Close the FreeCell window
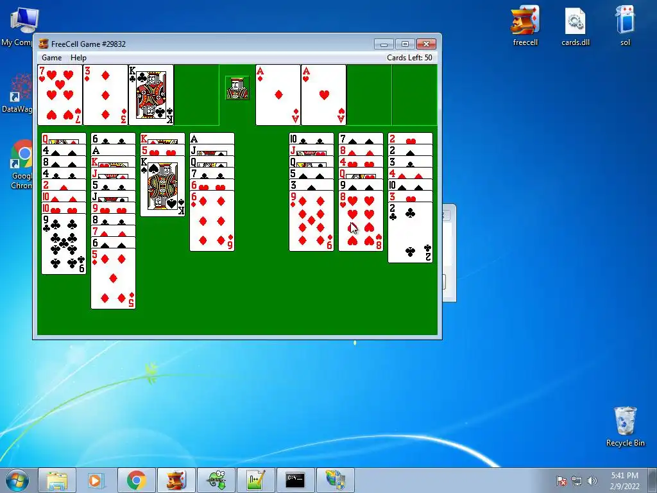Image resolution: width=657 pixels, height=493 pixels. pyautogui.click(x=426, y=44)
